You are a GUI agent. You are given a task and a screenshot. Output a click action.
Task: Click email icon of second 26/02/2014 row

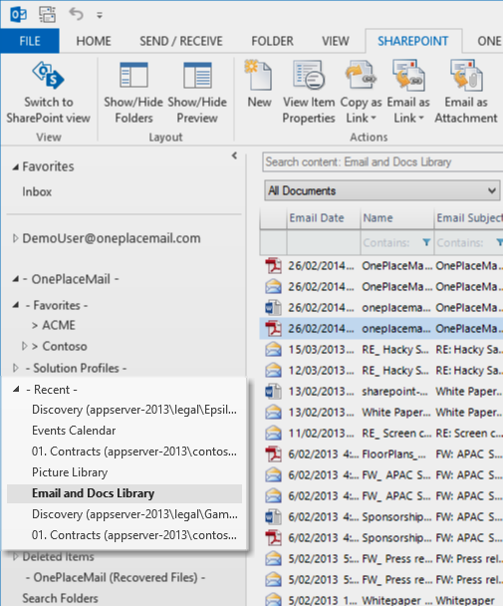(273, 287)
